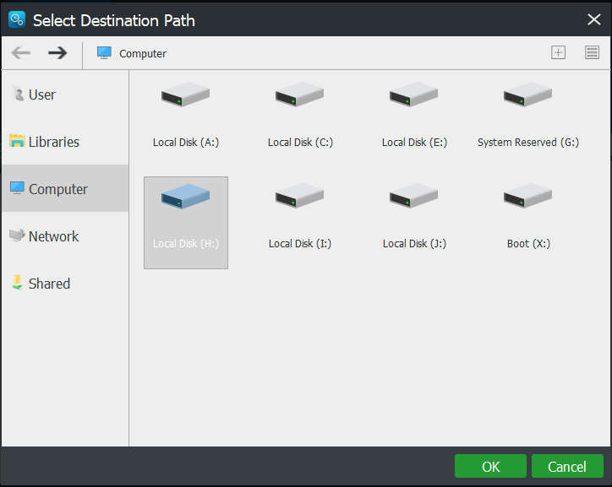Switch to list view icon
Screen dimensions: 612x487
592,52
